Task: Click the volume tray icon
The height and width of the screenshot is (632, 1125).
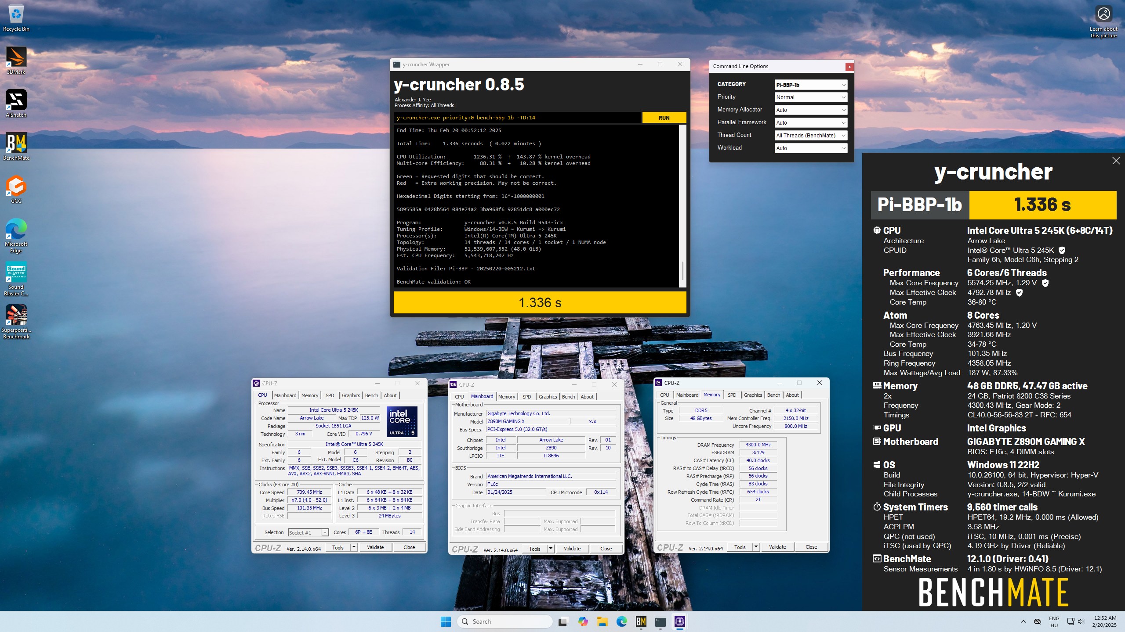Action: coord(1081,621)
